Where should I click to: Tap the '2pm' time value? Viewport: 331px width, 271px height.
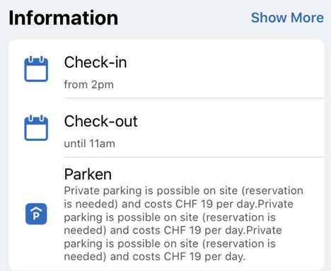(x=103, y=85)
